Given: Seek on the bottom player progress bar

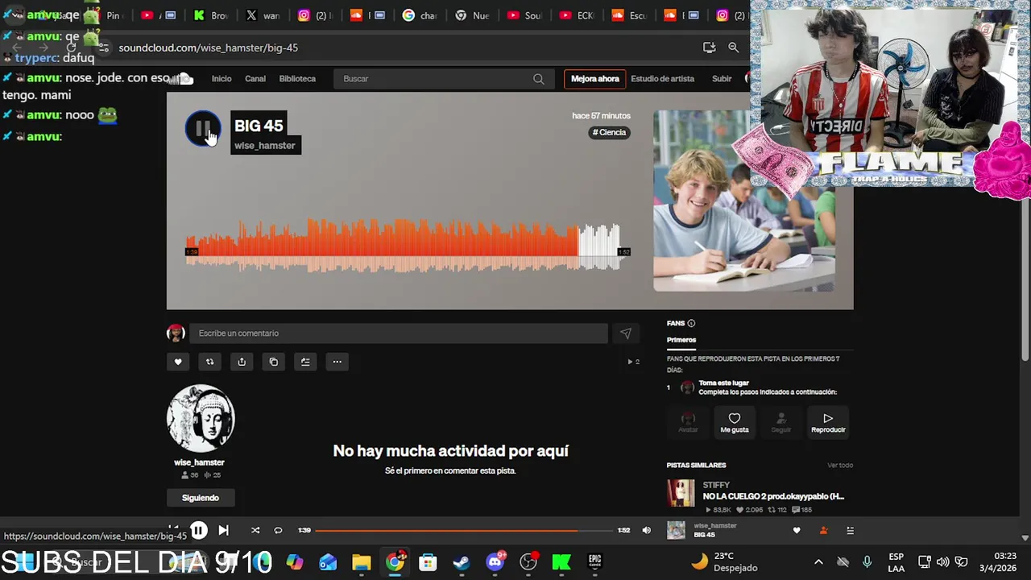Looking at the screenshot, I should pos(464,531).
